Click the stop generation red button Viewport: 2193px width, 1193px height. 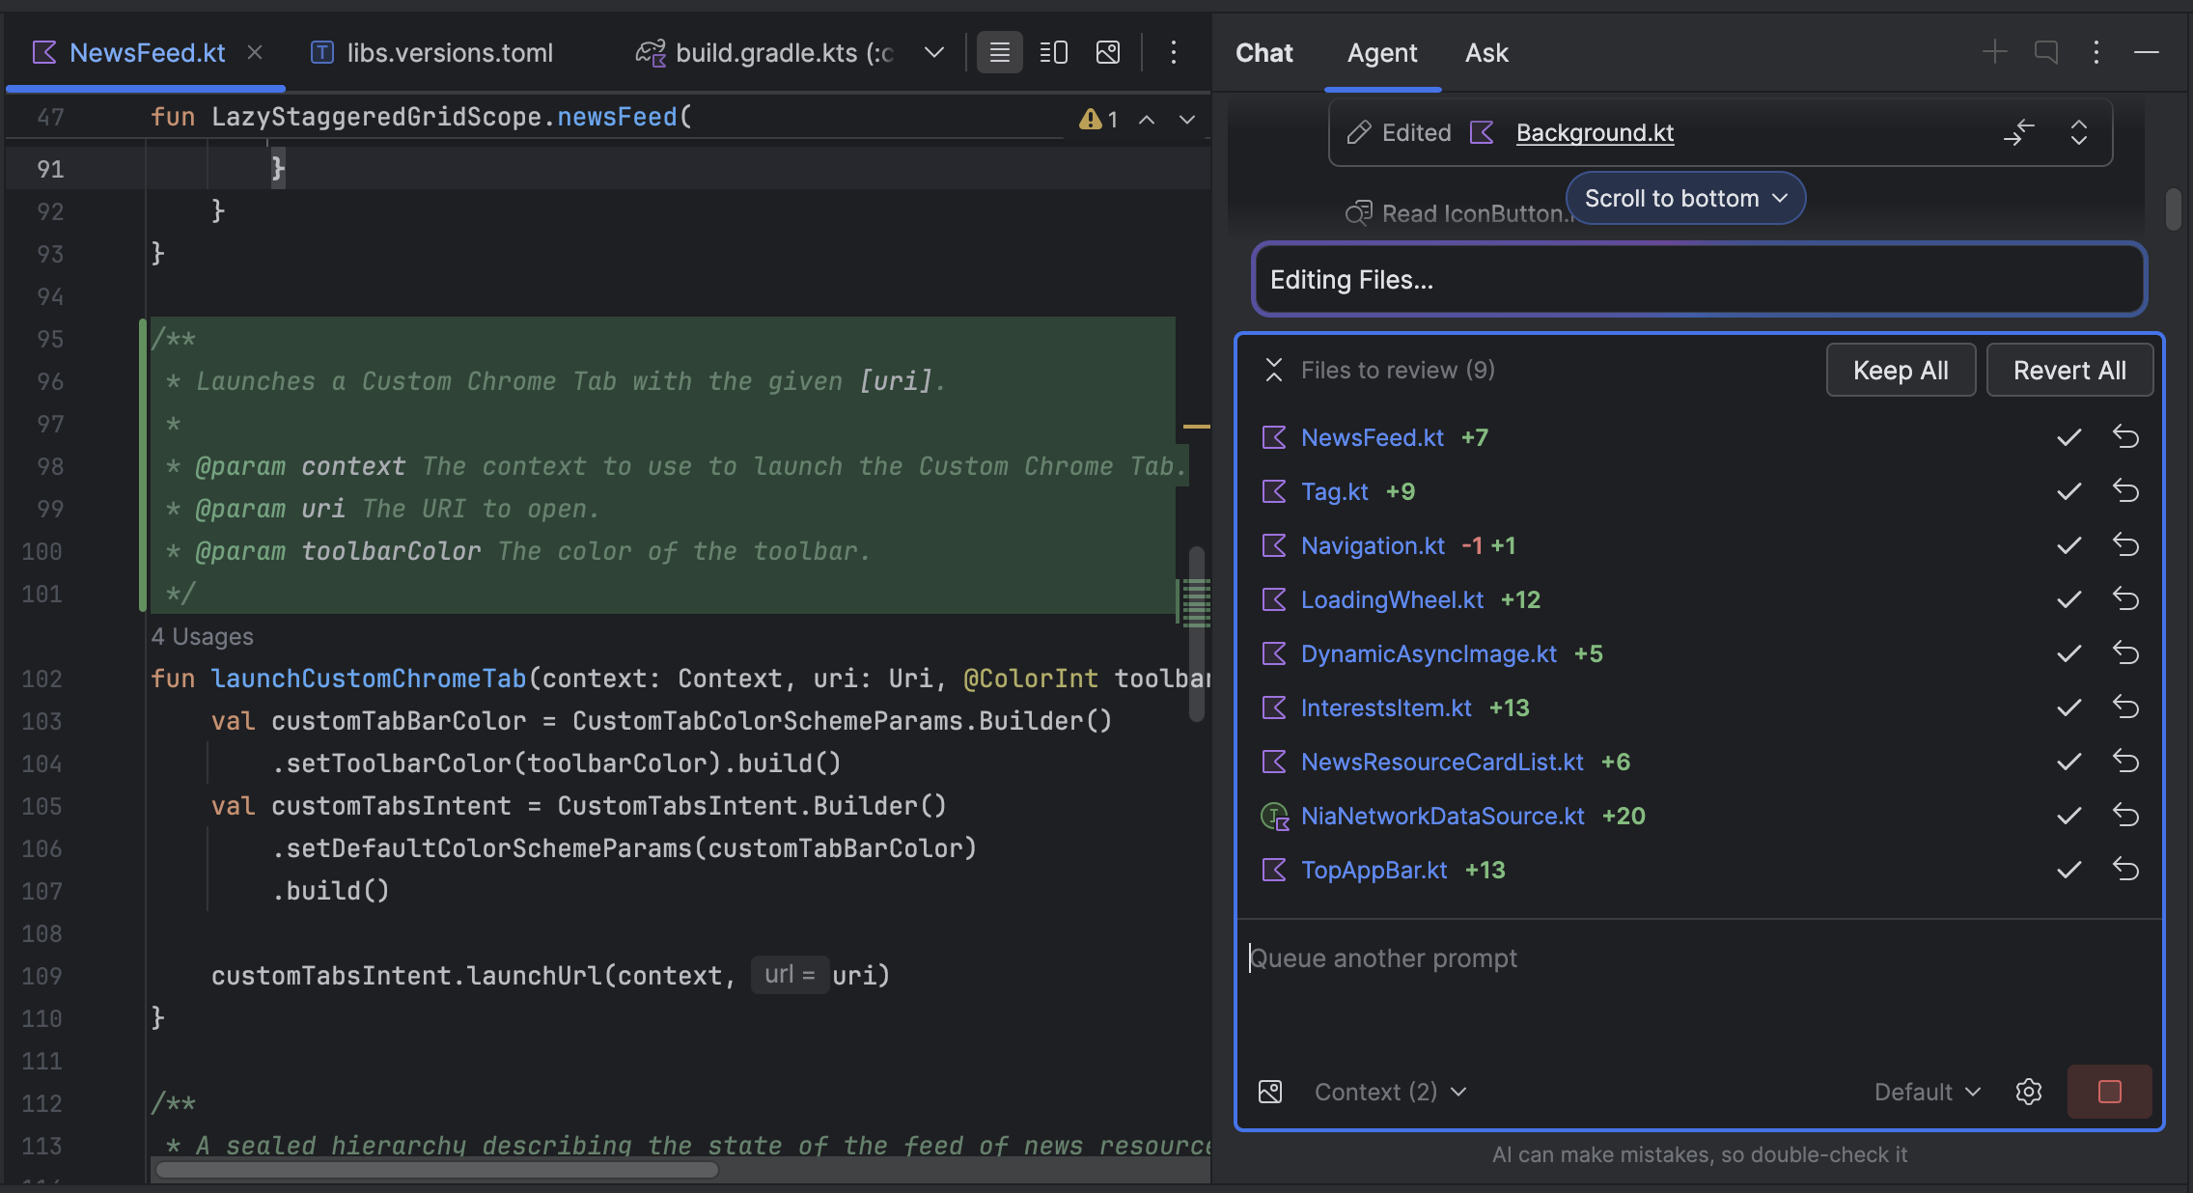(x=2109, y=1092)
